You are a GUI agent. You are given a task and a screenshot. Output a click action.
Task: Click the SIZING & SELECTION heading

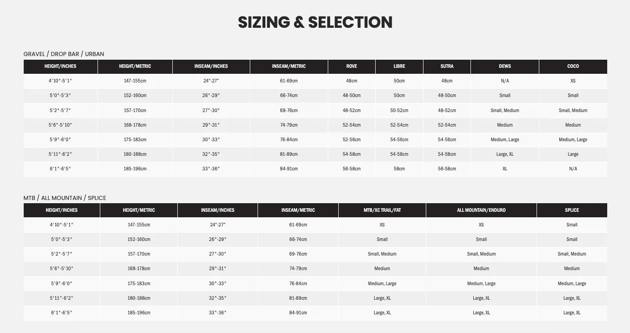point(315,22)
